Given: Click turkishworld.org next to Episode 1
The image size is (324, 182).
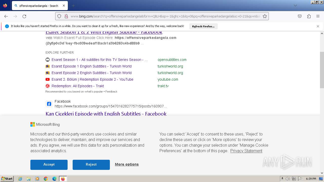Looking at the screenshot, I should click(170, 66).
